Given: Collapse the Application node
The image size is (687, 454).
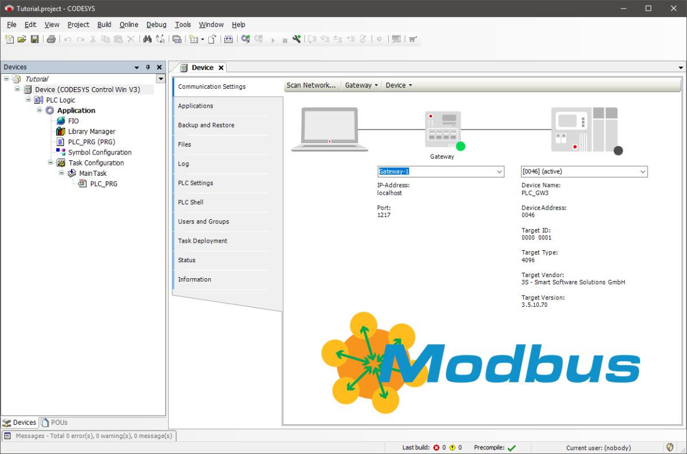Looking at the screenshot, I should click(x=40, y=109).
